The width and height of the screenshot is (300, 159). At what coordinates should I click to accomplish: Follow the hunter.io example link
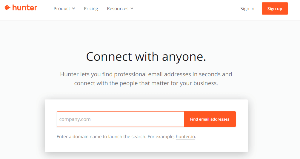click(x=185, y=137)
